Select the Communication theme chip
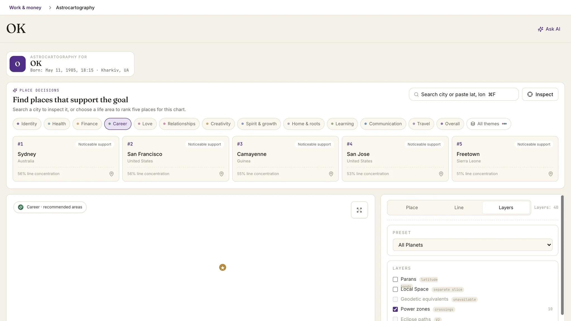 tap(383, 124)
